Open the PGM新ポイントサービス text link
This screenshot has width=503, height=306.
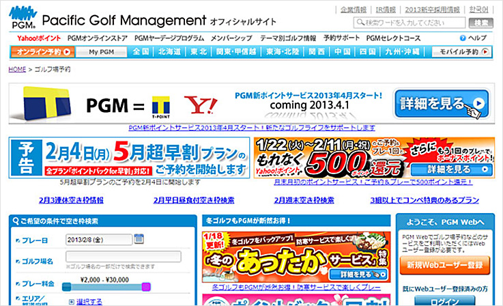click(251, 128)
